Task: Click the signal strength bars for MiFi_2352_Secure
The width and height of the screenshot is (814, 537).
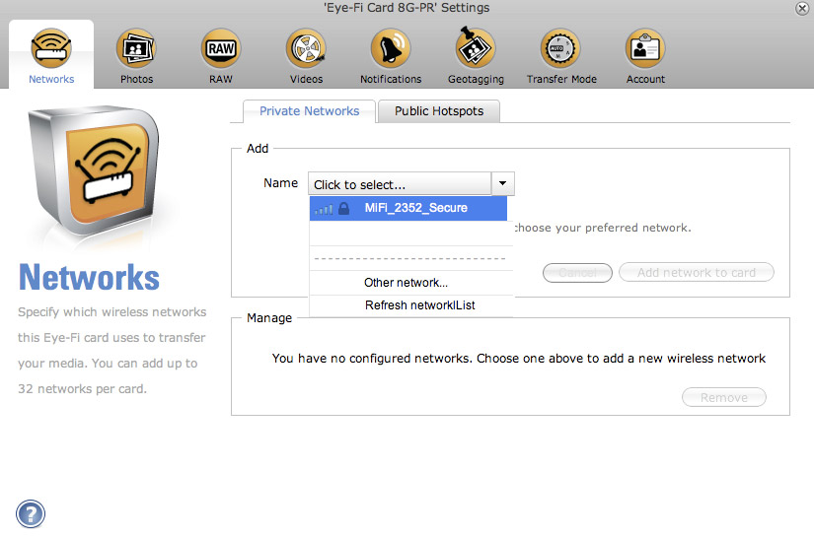Action: [x=324, y=210]
